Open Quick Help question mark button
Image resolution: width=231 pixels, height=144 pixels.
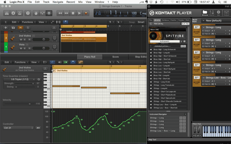coord(28,13)
